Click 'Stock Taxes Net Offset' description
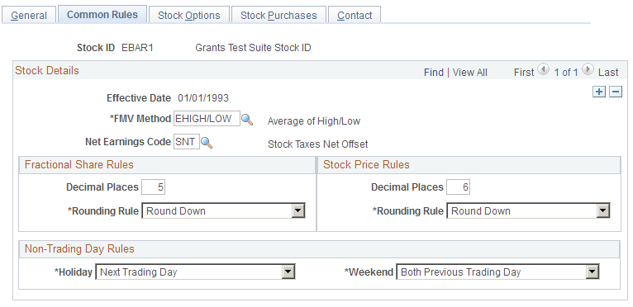The width and height of the screenshot is (633, 307). pyautogui.click(x=317, y=144)
